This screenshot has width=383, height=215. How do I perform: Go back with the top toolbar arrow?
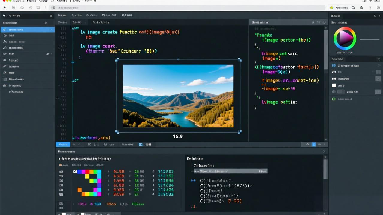(4, 7)
